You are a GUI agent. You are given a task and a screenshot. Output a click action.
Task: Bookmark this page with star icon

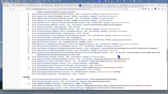point(127,9)
